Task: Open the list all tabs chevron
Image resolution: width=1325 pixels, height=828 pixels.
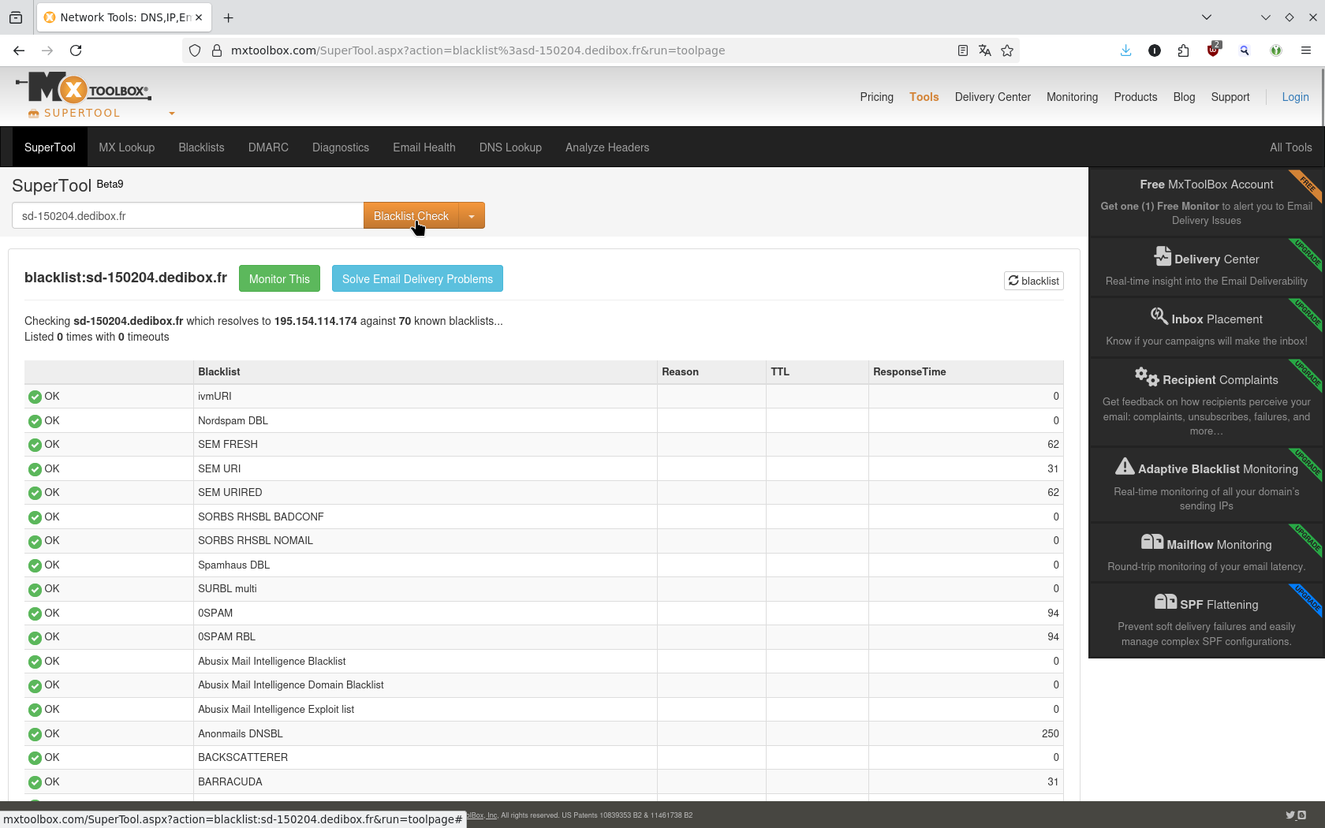Action: 1206,17
